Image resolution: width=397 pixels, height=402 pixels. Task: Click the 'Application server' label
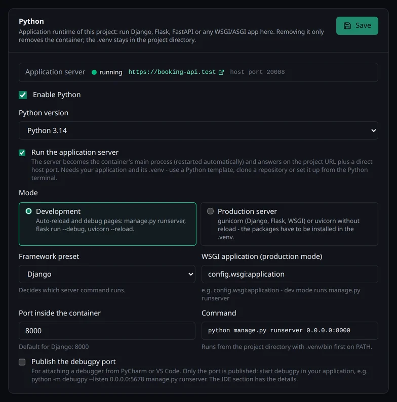pos(55,72)
